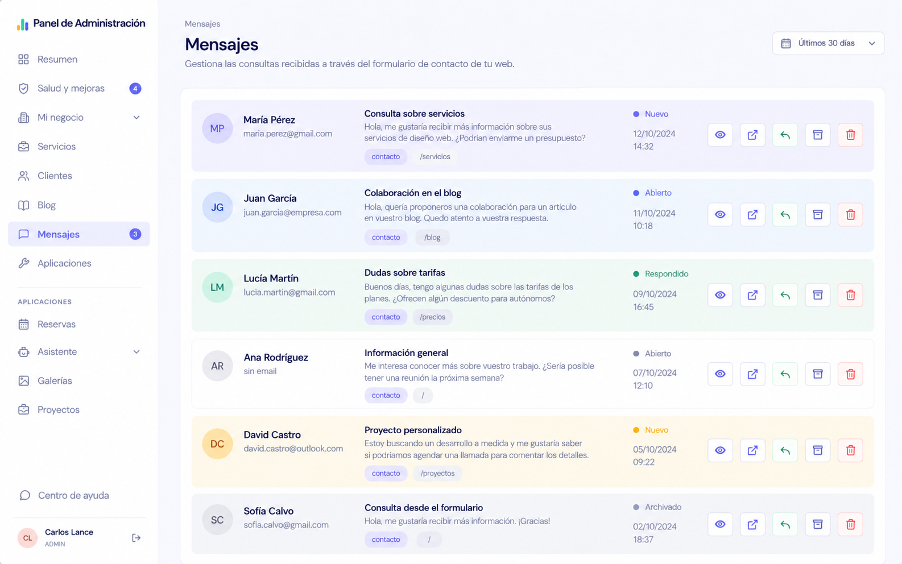Reply to María Pérez's message
902x564 pixels.
pos(785,135)
